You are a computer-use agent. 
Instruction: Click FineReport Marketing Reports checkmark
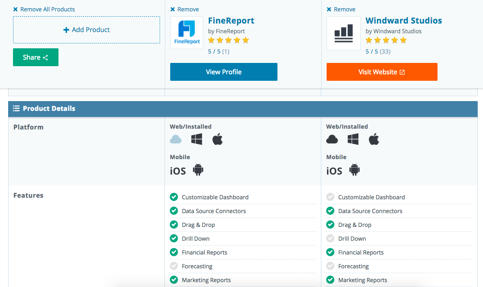(x=174, y=280)
